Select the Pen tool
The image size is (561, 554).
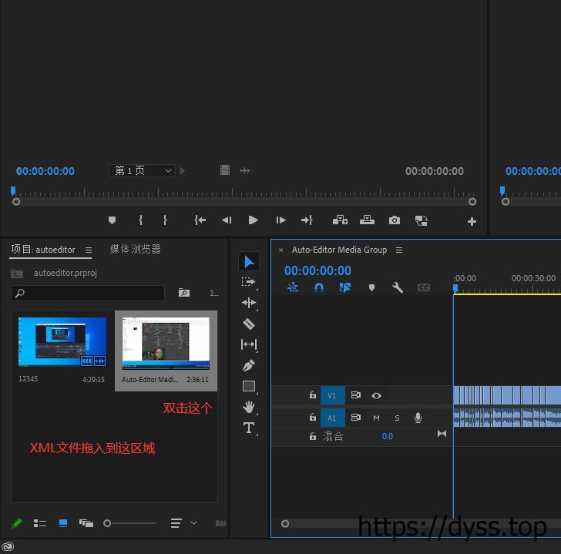249,365
